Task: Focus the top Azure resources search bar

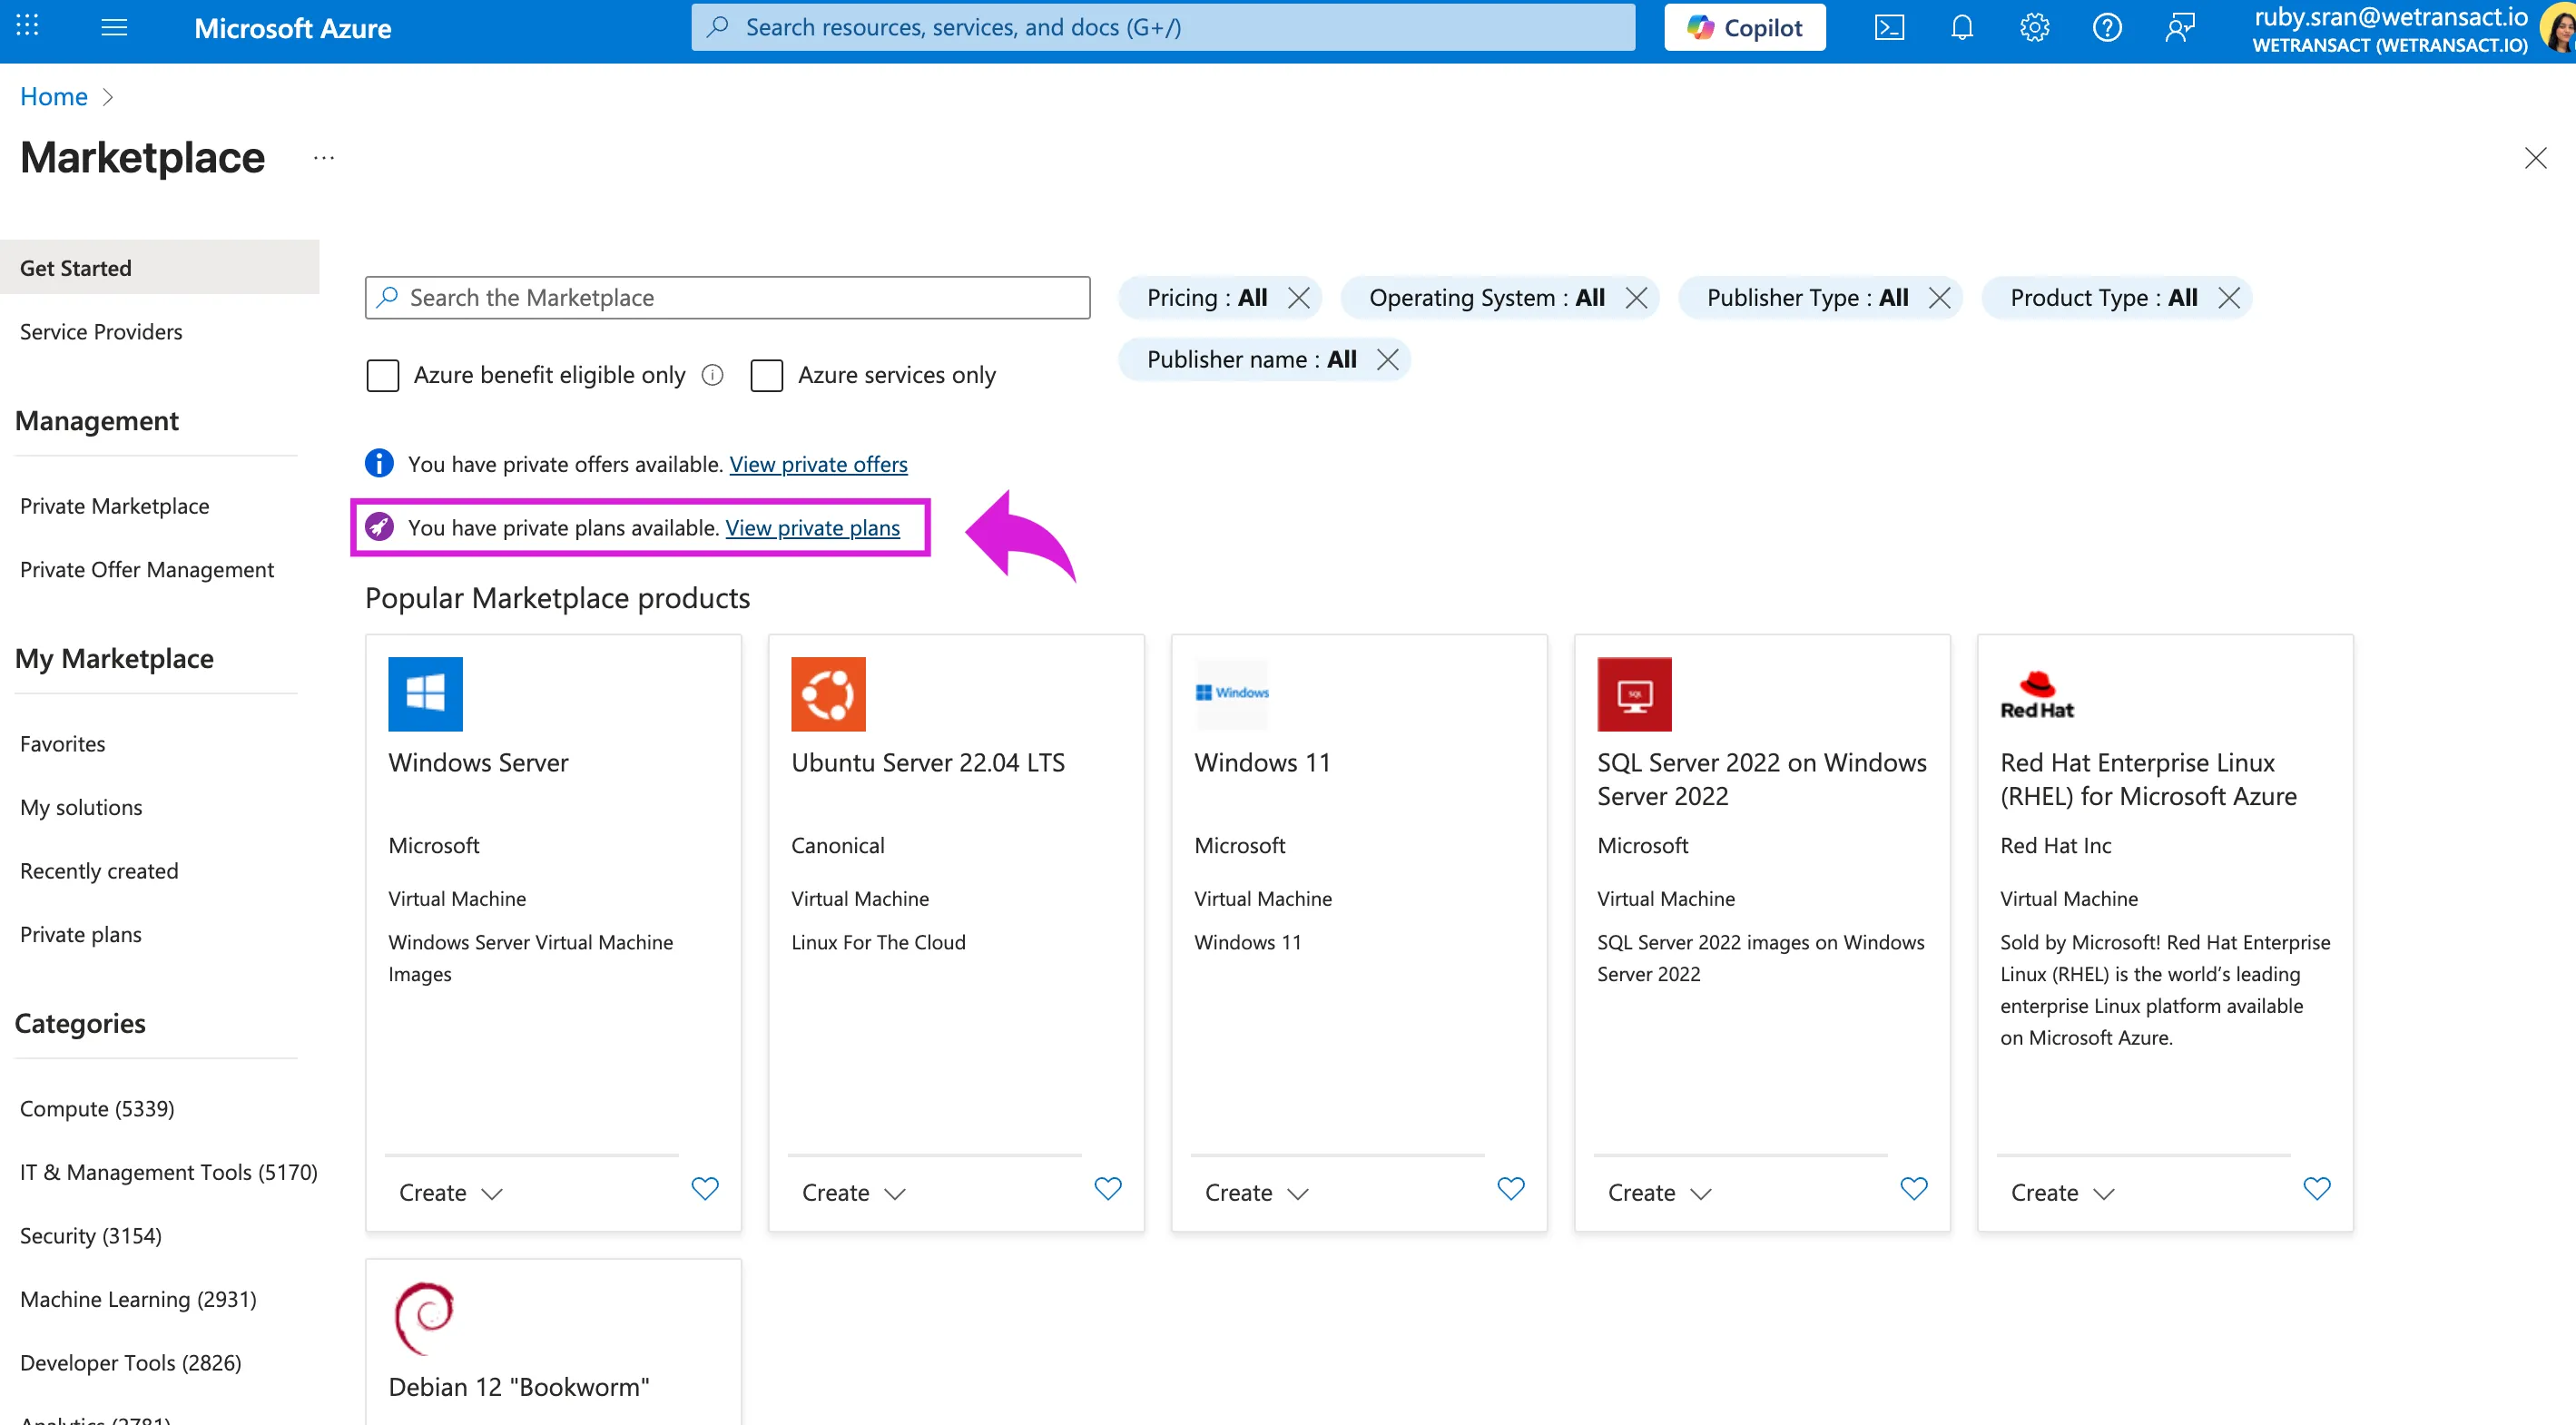Action: pyautogui.click(x=1163, y=27)
